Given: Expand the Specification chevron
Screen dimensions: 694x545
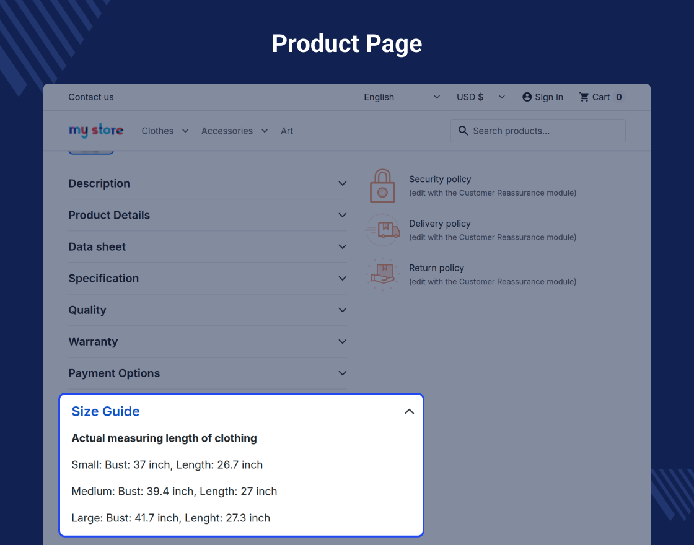Looking at the screenshot, I should point(342,278).
